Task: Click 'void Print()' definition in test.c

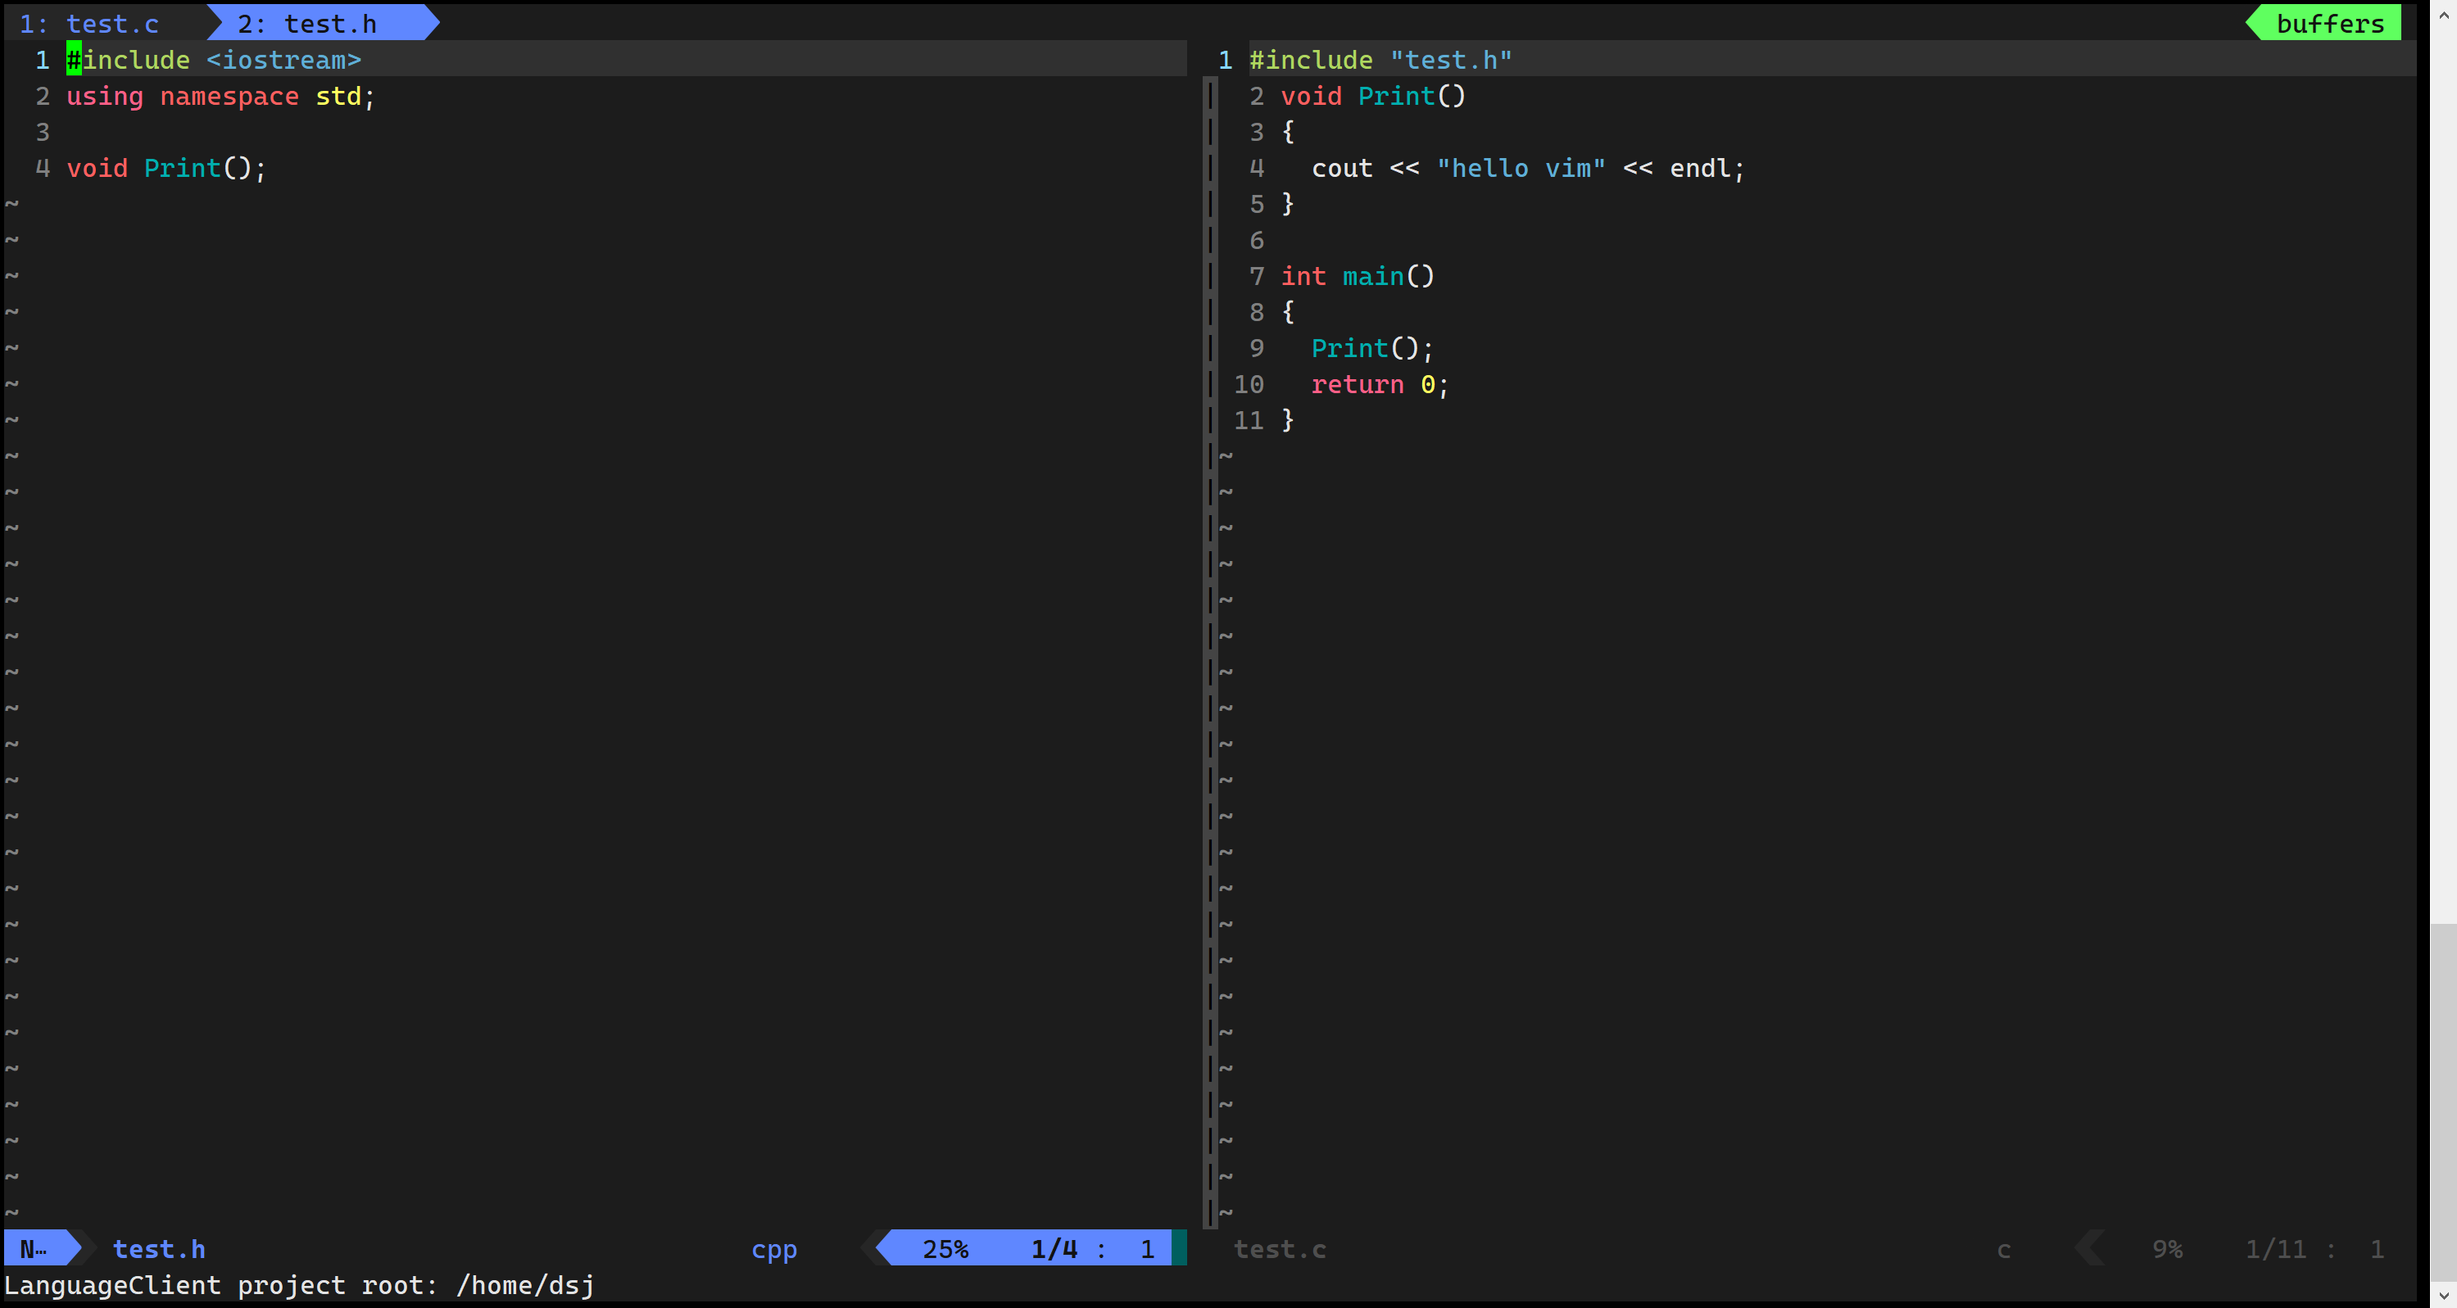Action: pyautogui.click(x=1373, y=95)
